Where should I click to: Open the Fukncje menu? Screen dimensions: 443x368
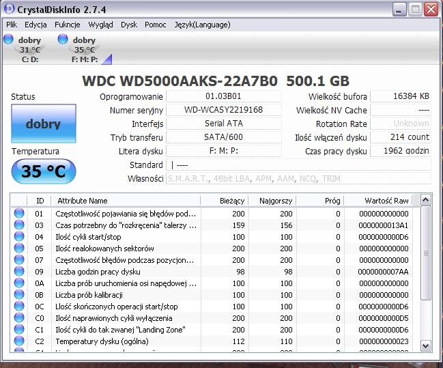point(68,25)
